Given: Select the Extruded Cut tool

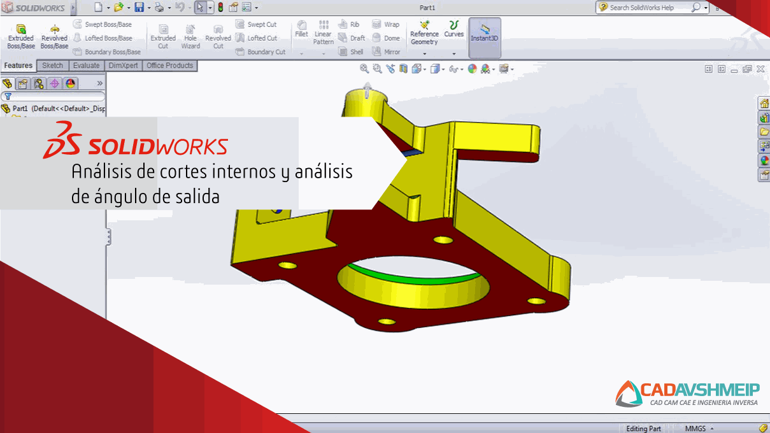Looking at the screenshot, I should [163, 37].
